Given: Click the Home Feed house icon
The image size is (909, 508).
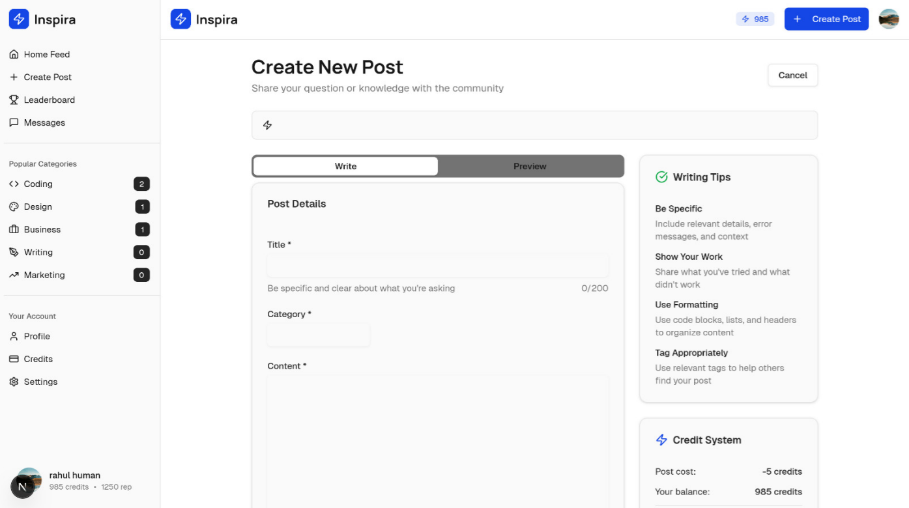Looking at the screenshot, I should [x=14, y=55].
